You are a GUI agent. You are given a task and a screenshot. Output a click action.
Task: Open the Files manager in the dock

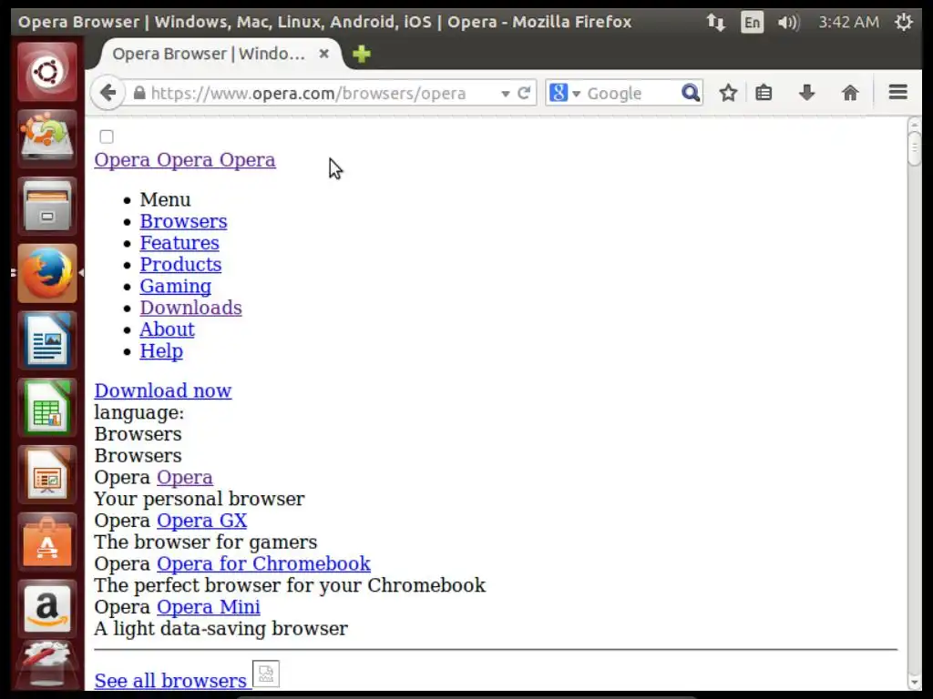point(47,207)
